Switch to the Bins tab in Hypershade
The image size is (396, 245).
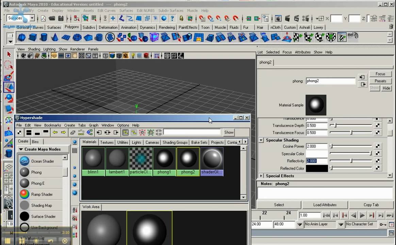tap(35, 142)
